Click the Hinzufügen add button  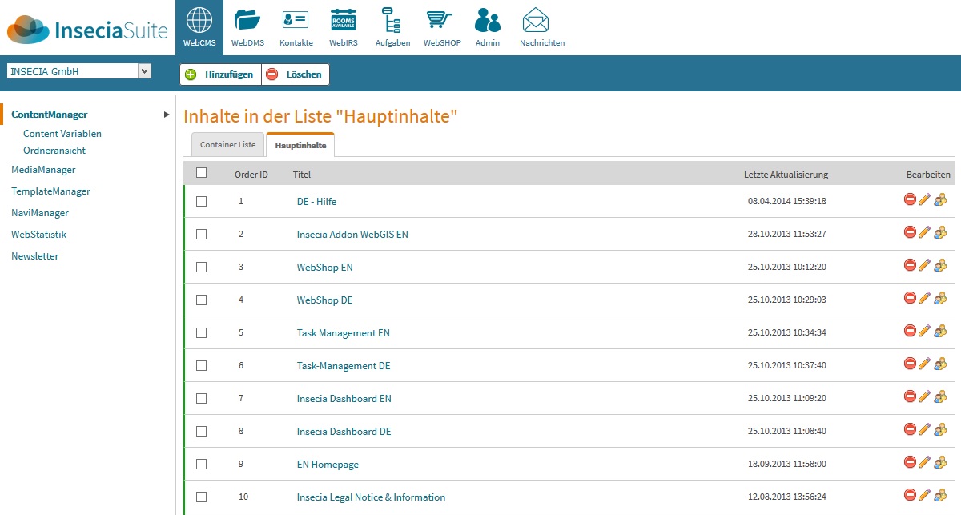pos(220,74)
